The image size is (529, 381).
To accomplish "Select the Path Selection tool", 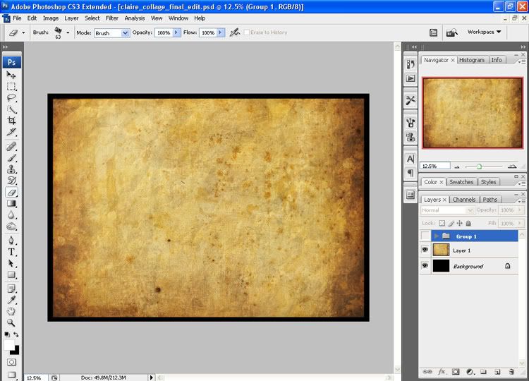I will coord(11,264).
